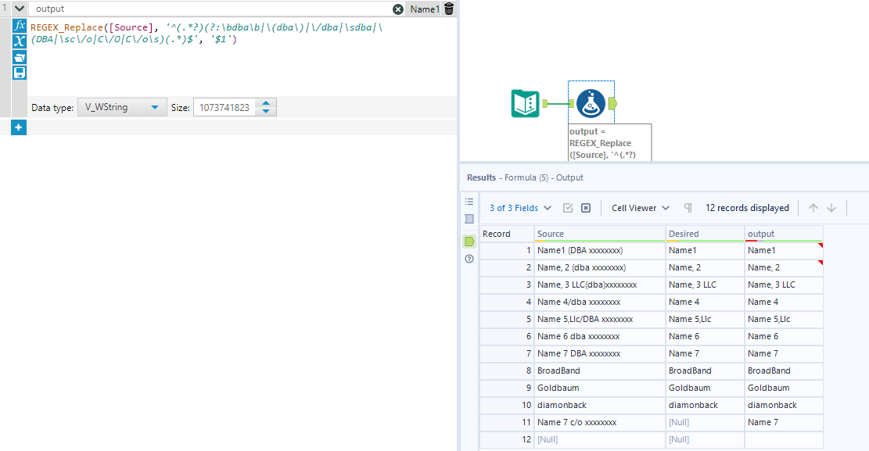Select the Formula tool on the canvas
Viewport: 869px width, 451px height.
click(x=591, y=102)
